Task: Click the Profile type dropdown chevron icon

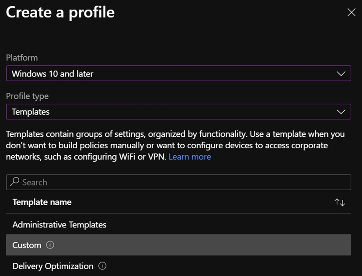Action: tap(341, 112)
